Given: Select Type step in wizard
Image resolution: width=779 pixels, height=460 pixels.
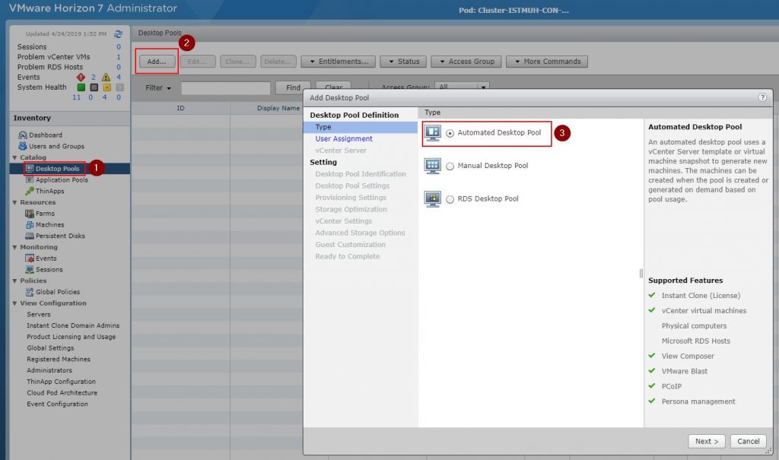Looking at the screenshot, I should [361, 127].
